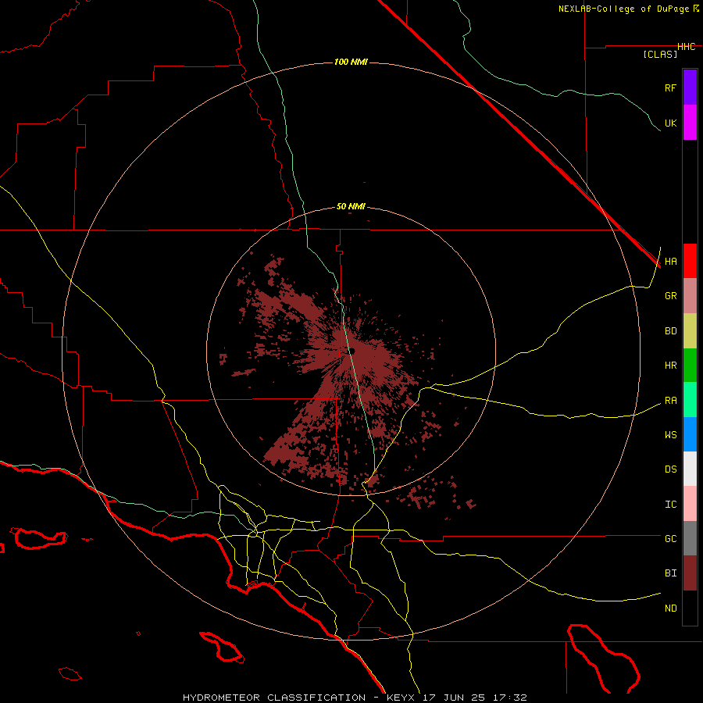Pick the light green RA swatch
Screen dimensions: 703x703
(690, 400)
